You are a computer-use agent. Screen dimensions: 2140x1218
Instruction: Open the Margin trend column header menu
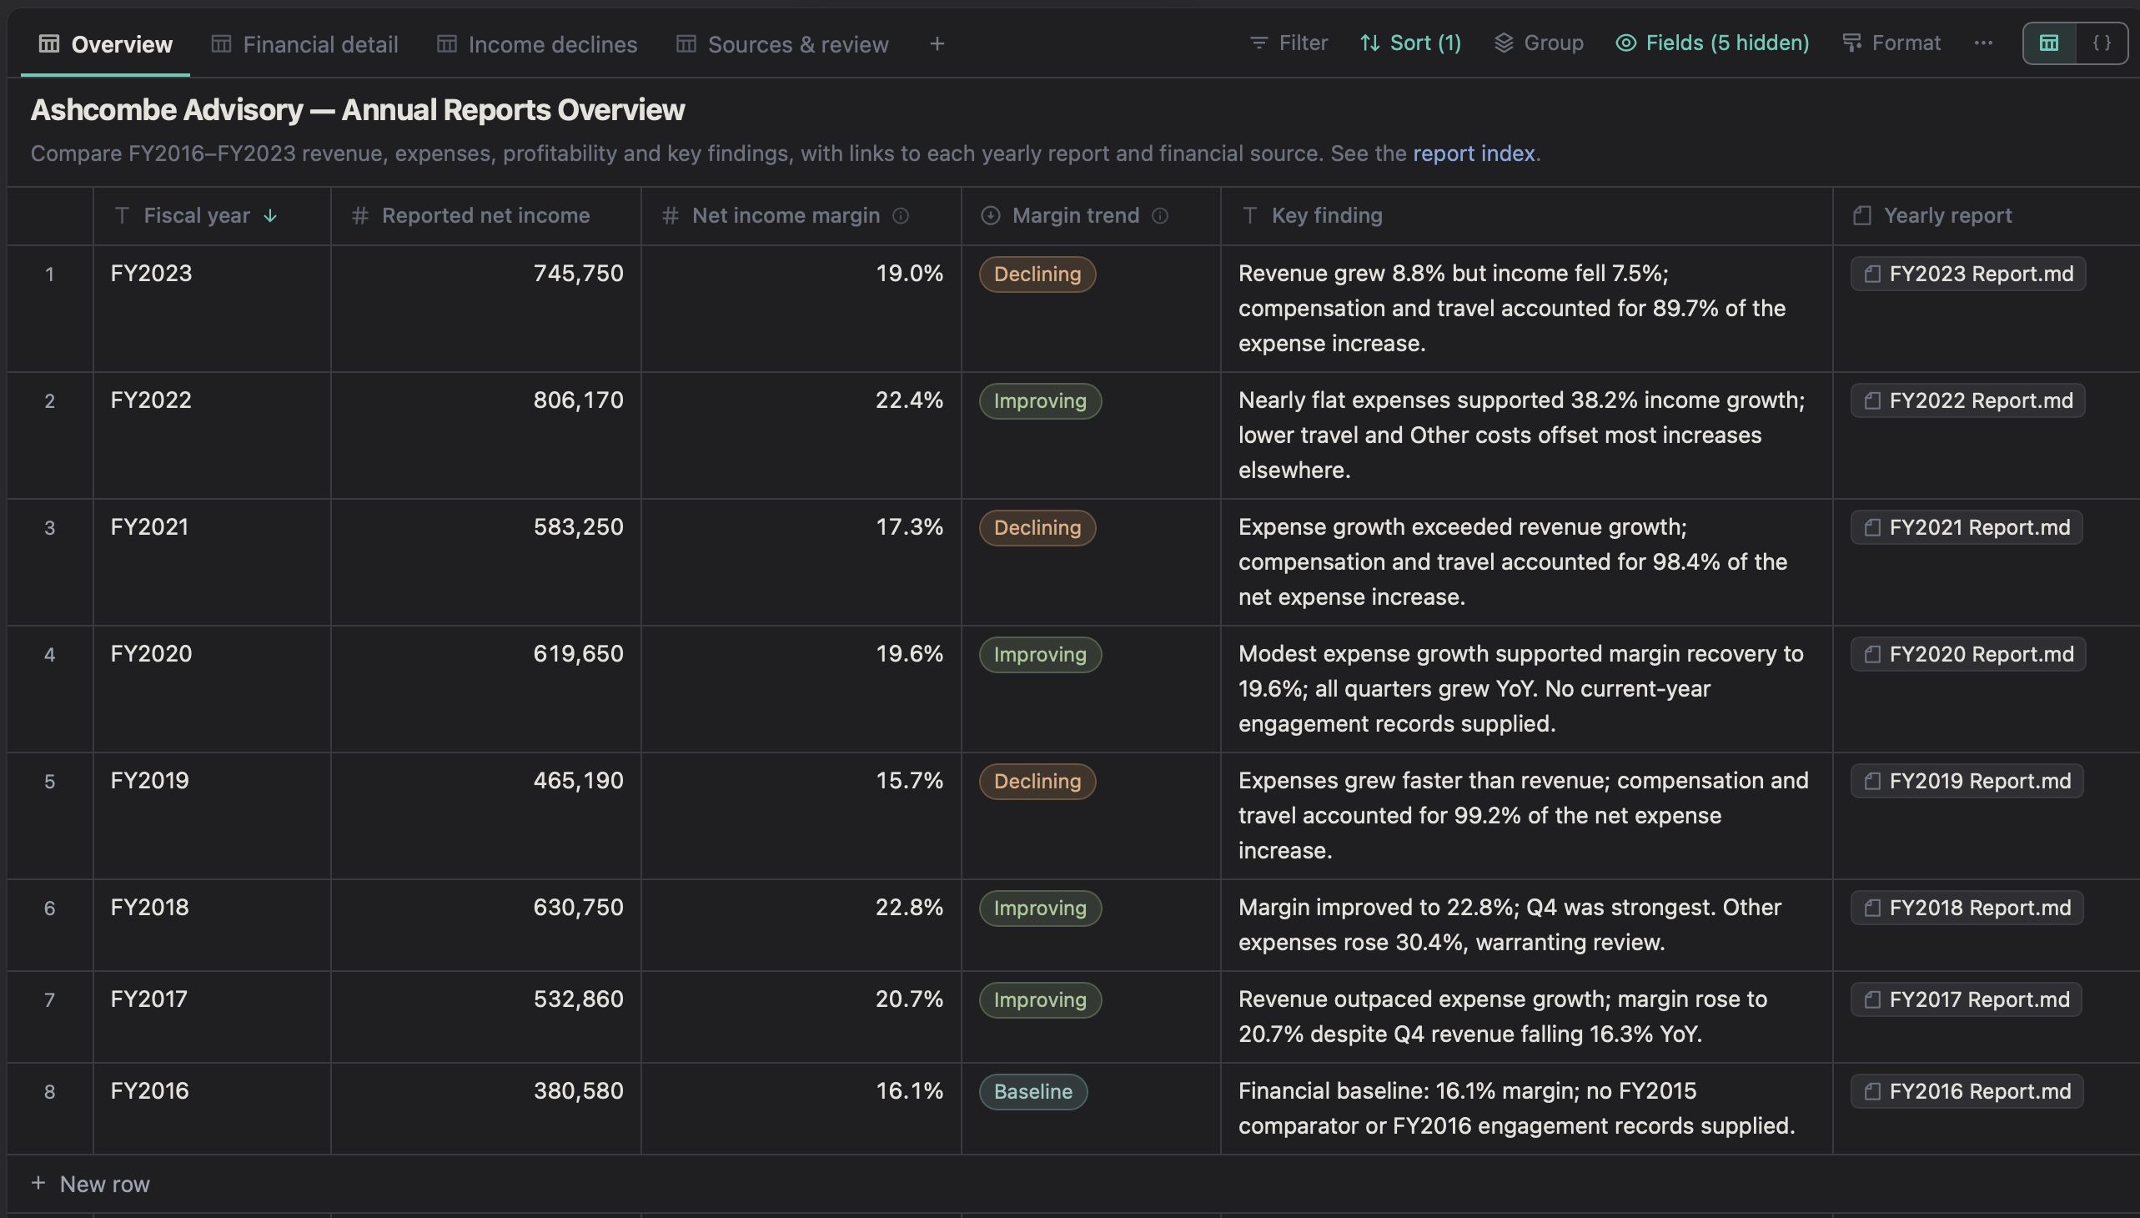click(x=1091, y=216)
